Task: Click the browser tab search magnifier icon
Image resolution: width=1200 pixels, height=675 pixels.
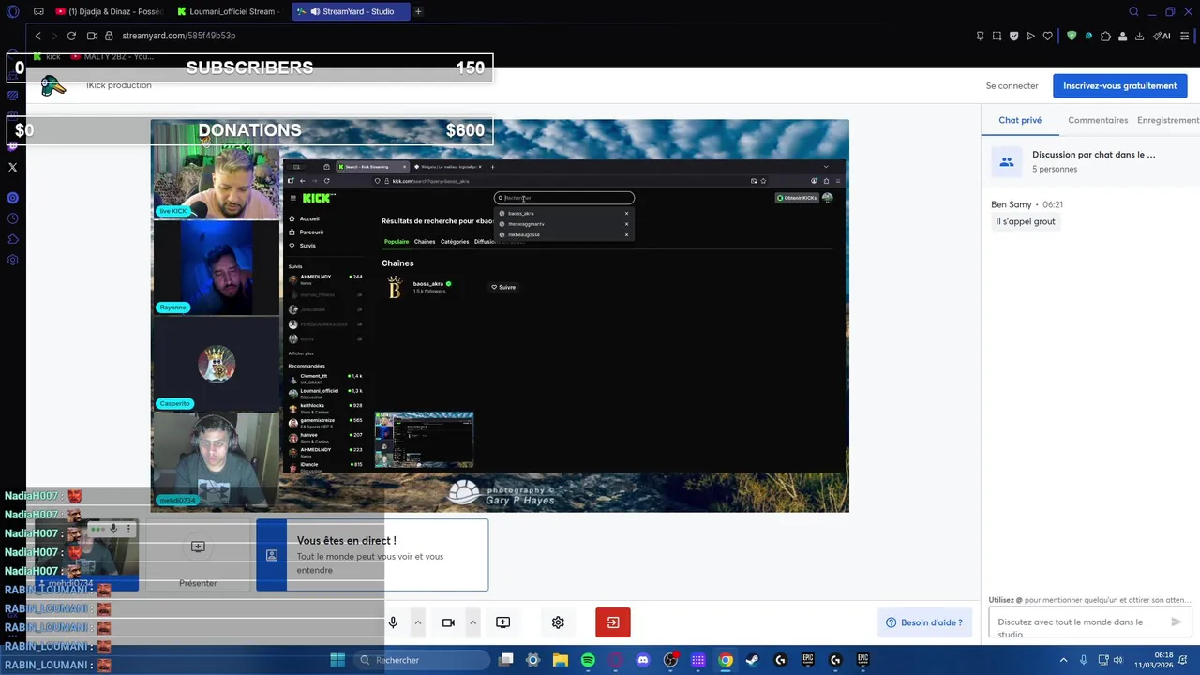Action: click(1133, 11)
